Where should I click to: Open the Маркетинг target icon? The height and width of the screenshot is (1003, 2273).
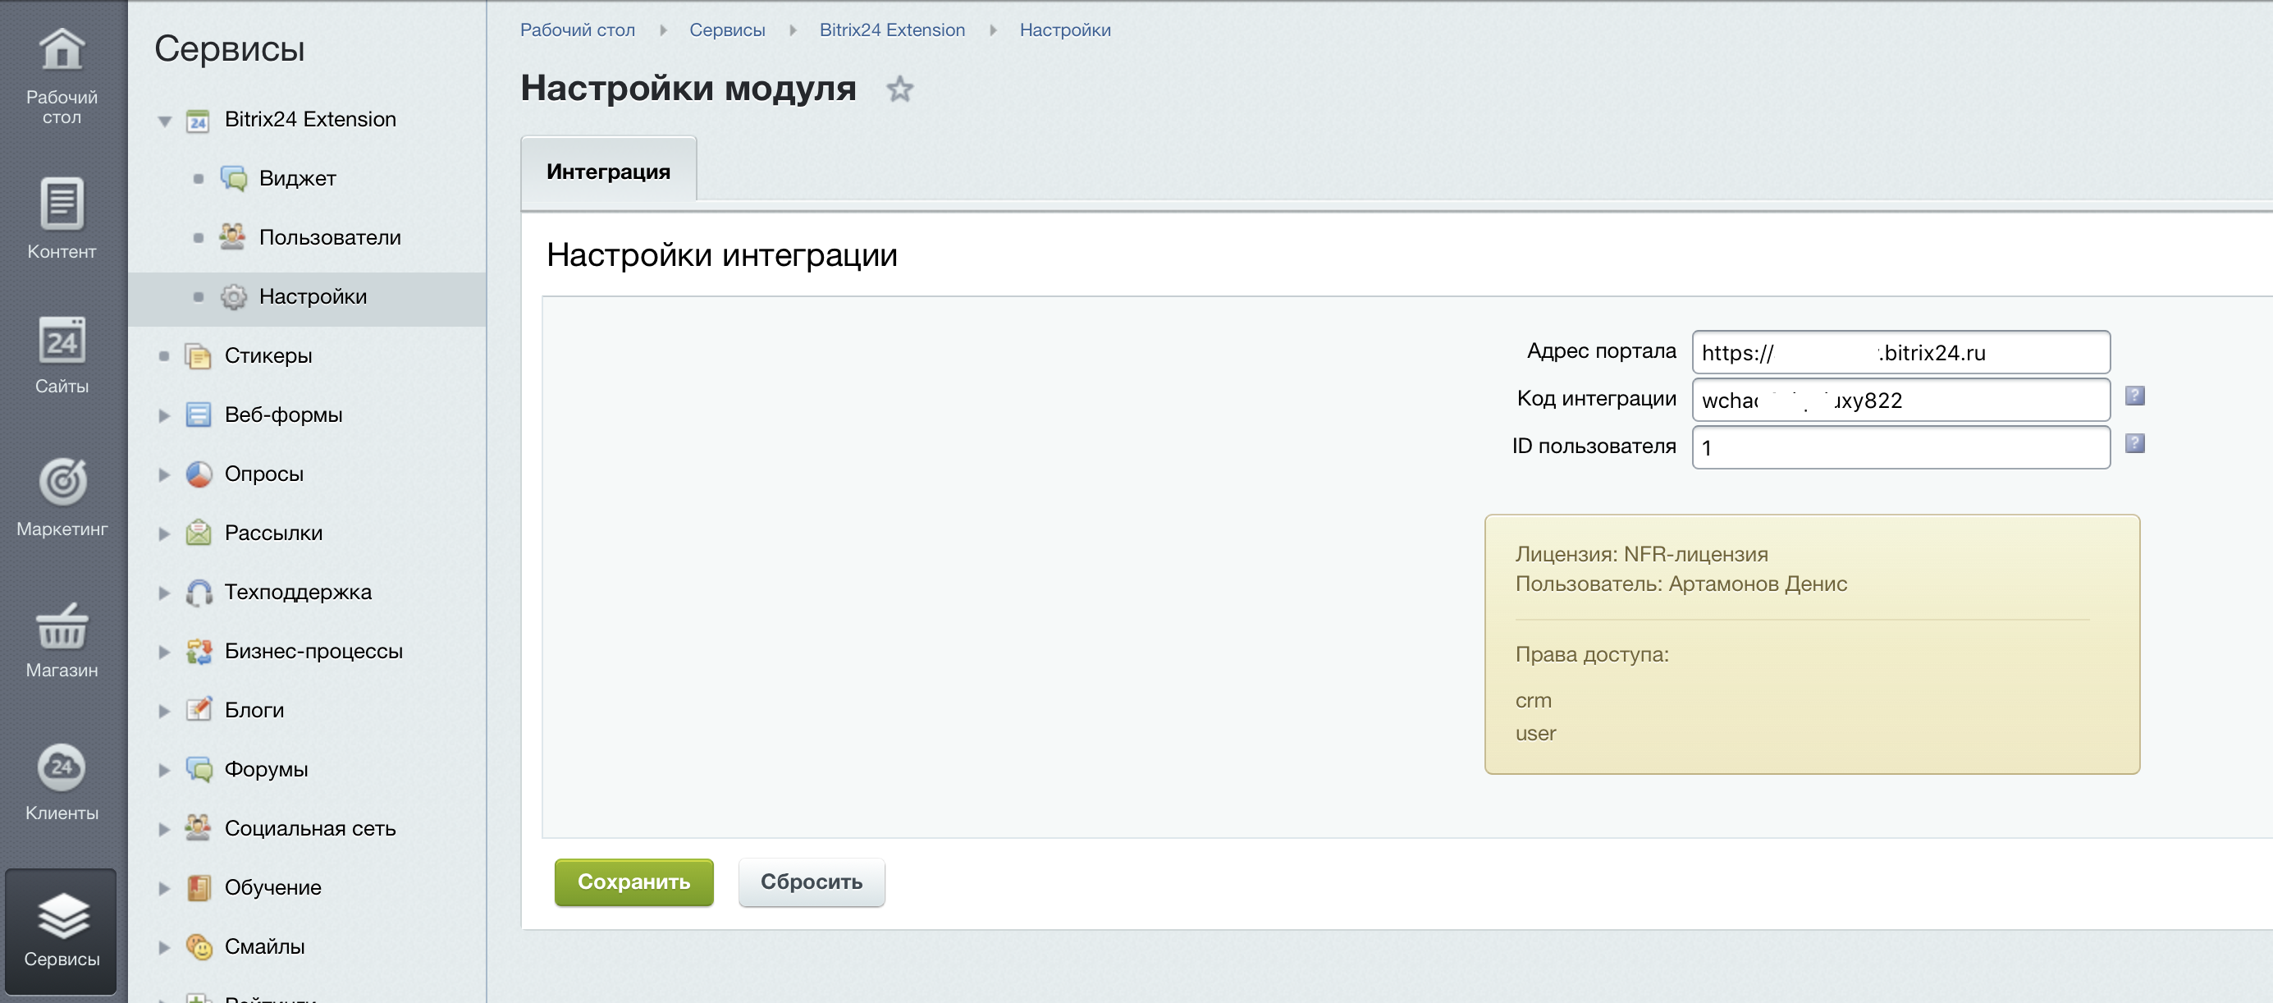click(61, 482)
